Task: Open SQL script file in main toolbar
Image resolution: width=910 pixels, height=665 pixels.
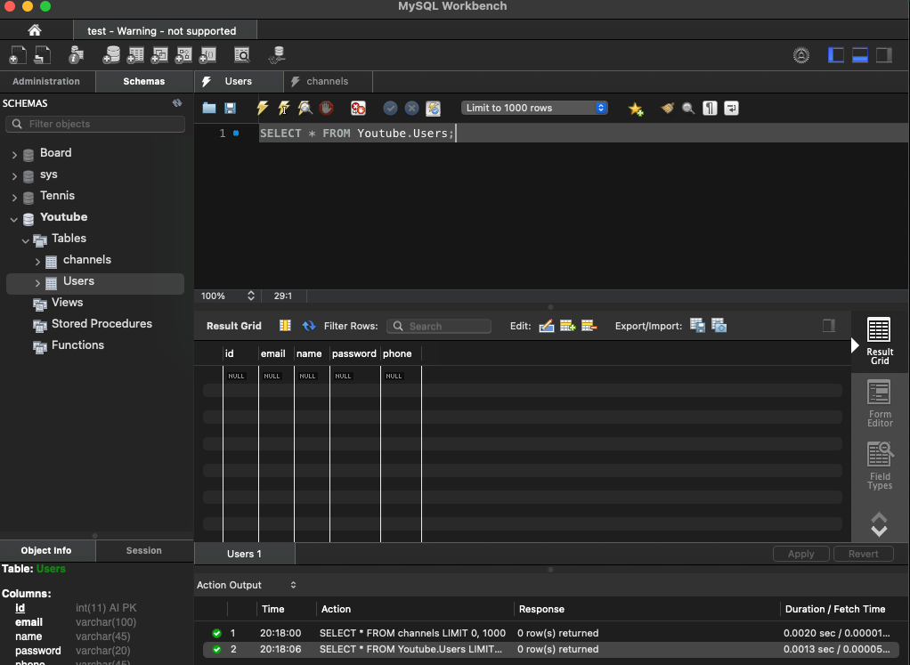Action: pos(43,55)
